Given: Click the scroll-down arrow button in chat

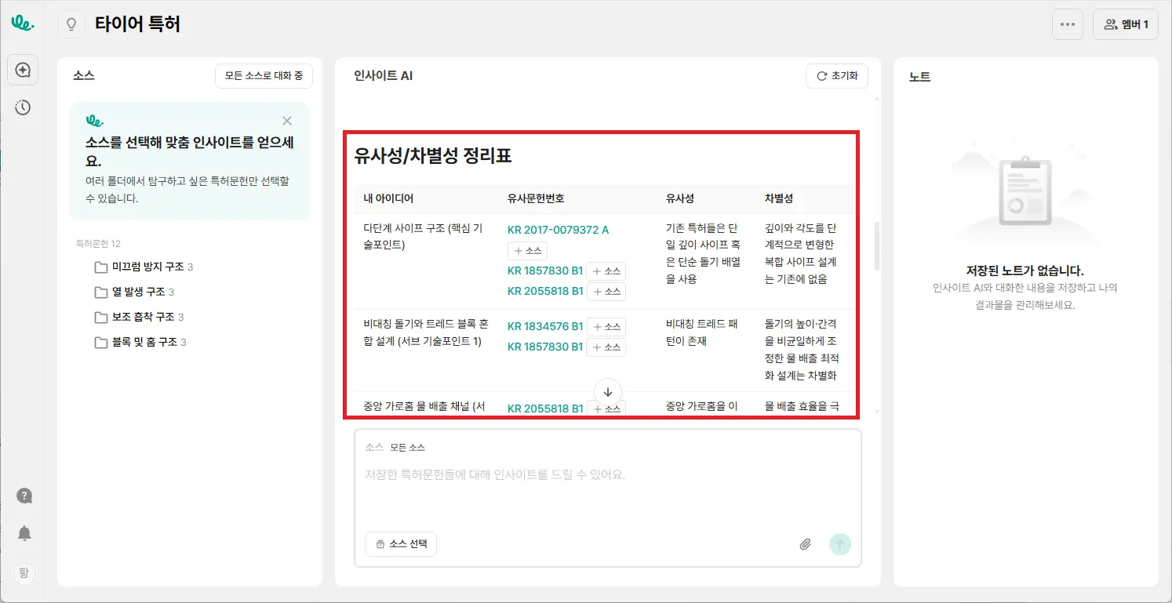Looking at the screenshot, I should tap(607, 391).
